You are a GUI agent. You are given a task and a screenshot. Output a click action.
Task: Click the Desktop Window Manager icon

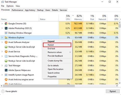click(6, 33)
